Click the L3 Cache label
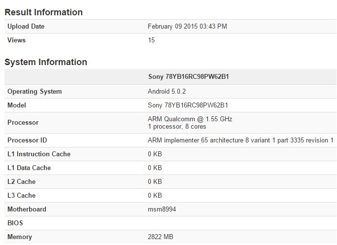This screenshot has width=337, height=245. click(x=21, y=195)
